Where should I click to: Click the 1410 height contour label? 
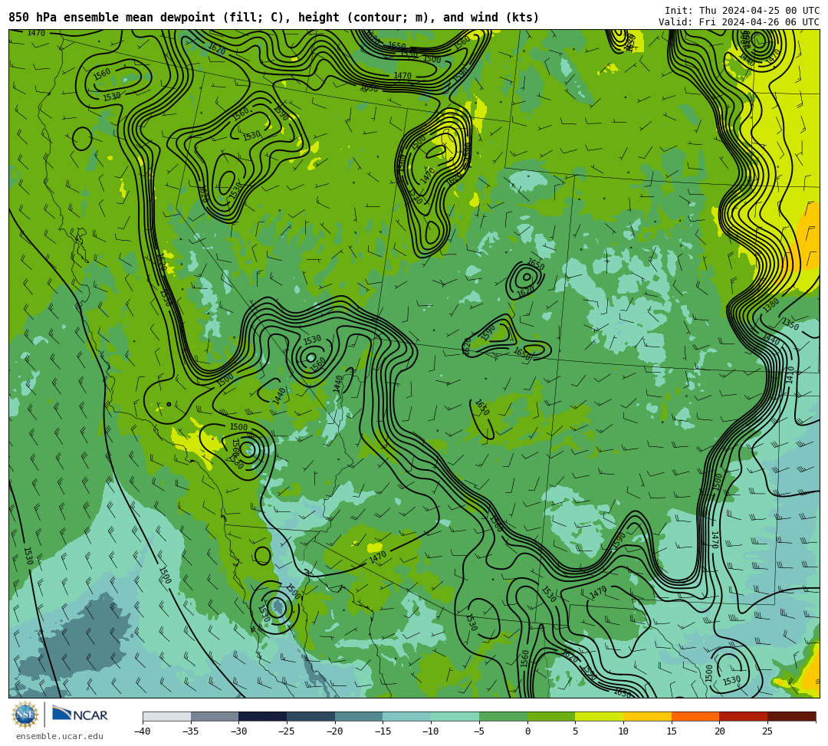[x=790, y=375]
